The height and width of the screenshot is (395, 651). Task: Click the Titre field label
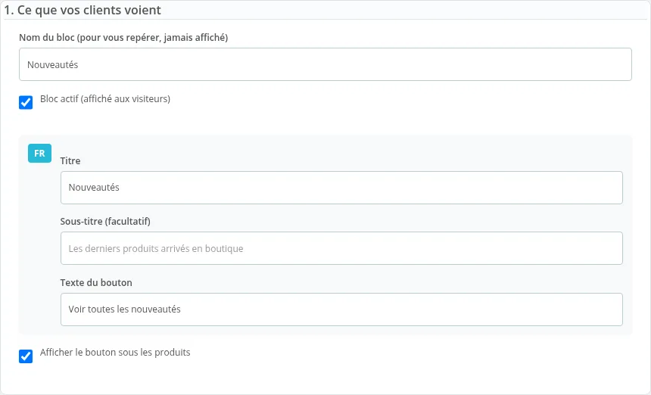[x=70, y=161]
